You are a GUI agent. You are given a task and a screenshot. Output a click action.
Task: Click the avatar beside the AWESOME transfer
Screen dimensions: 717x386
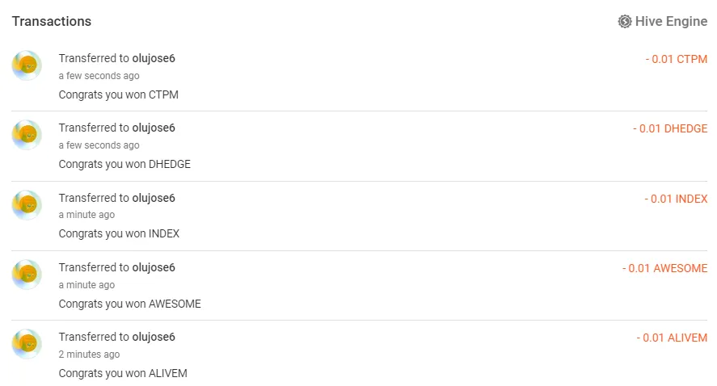pos(27,275)
